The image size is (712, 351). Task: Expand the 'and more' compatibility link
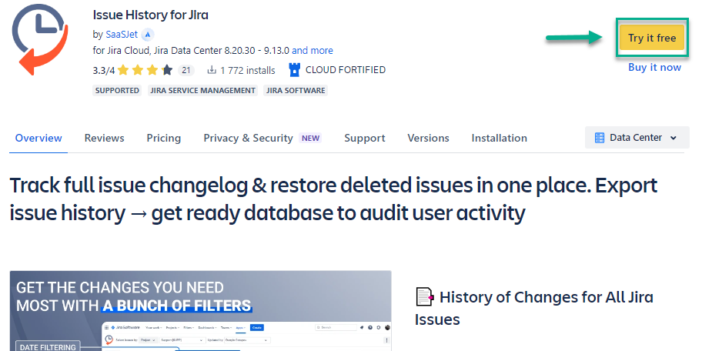(313, 51)
